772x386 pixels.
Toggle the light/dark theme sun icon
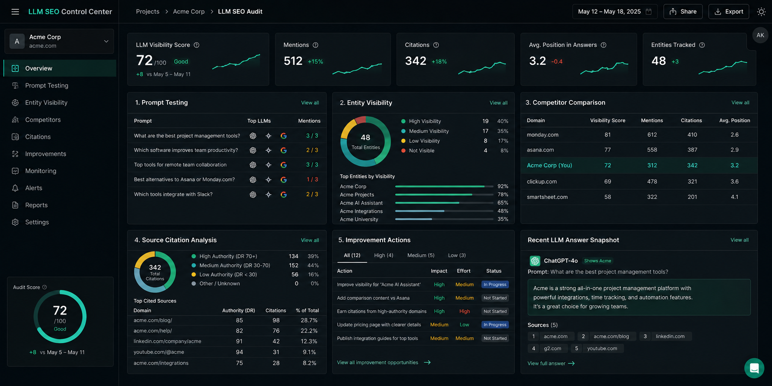coord(761,12)
